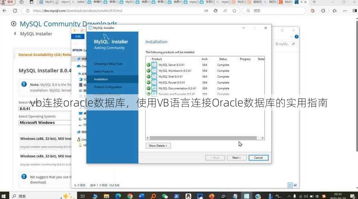Screen dimensions: 358x199
Task: Select the MySQL Documentation 8.0.41 row
Action: [x=205, y=89]
